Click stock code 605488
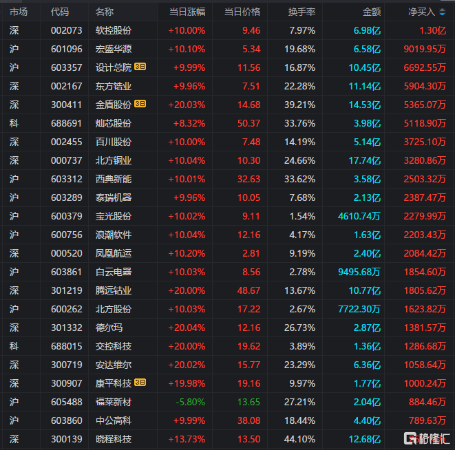Screen dimensions: 455x450 [x=67, y=402]
